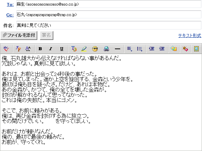
Task: Toggle italic formatting (I)
Action: pos(51,49)
